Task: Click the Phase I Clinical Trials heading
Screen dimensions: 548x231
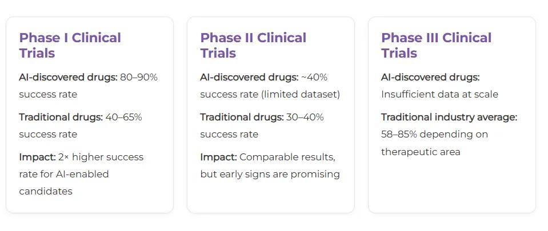Action: (x=70, y=45)
